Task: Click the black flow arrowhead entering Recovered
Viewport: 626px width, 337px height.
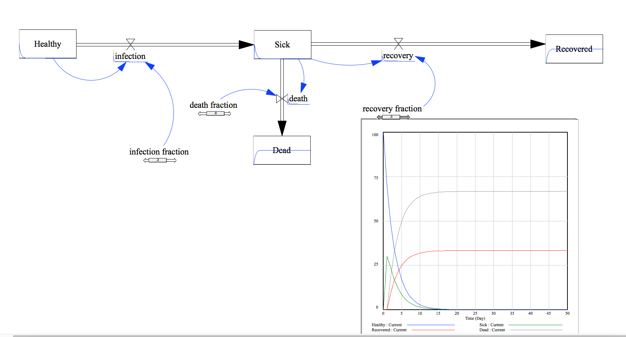Action: coord(538,44)
